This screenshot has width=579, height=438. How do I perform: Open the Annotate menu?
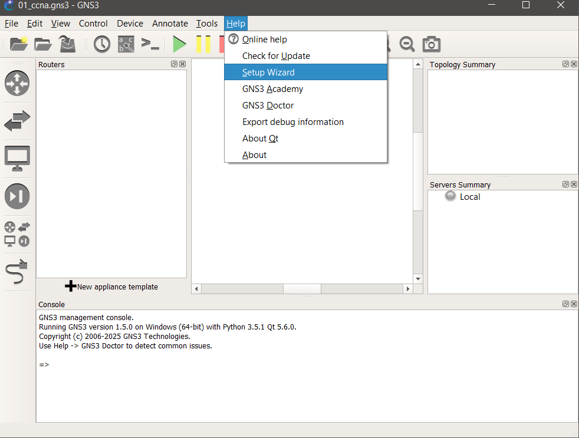point(170,23)
